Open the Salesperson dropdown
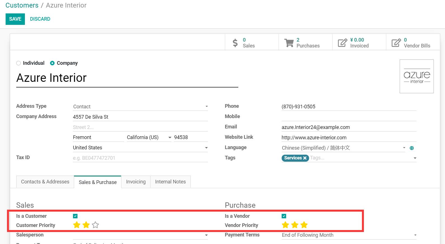 tap(140, 235)
